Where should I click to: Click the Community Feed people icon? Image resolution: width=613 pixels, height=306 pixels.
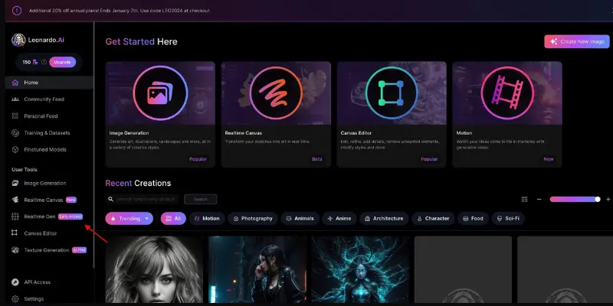click(15, 99)
